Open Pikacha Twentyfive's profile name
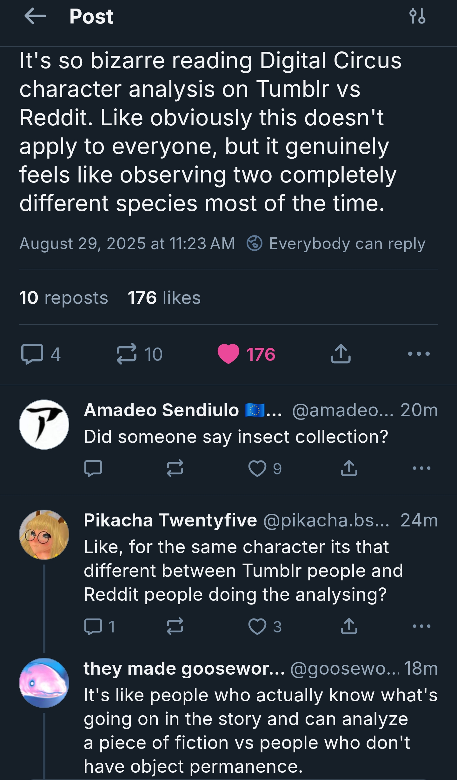This screenshot has width=457, height=780. (x=170, y=520)
